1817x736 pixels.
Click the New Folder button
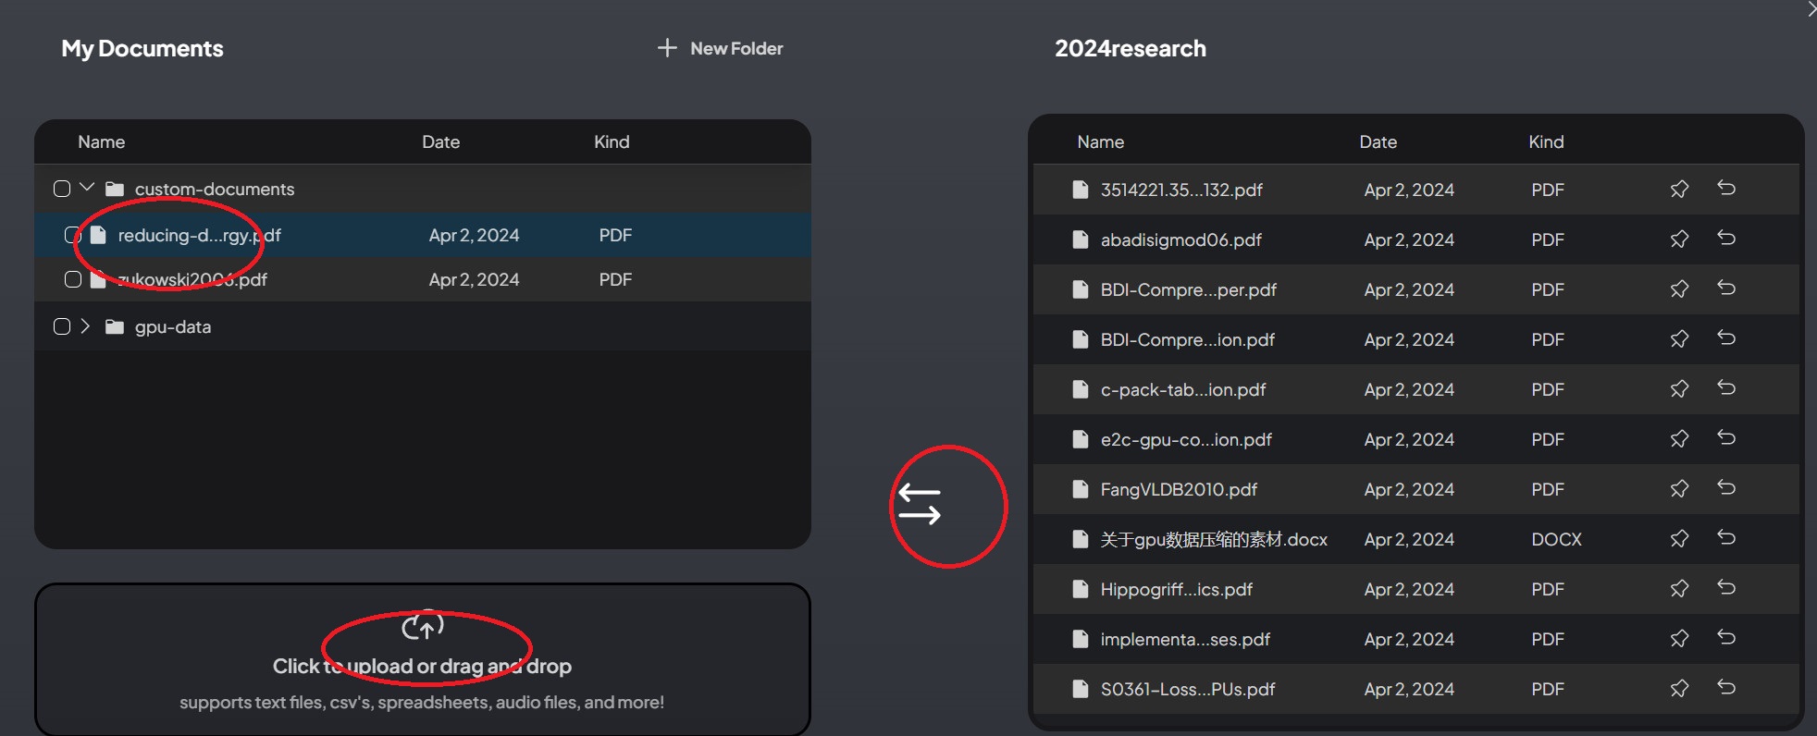click(721, 48)
